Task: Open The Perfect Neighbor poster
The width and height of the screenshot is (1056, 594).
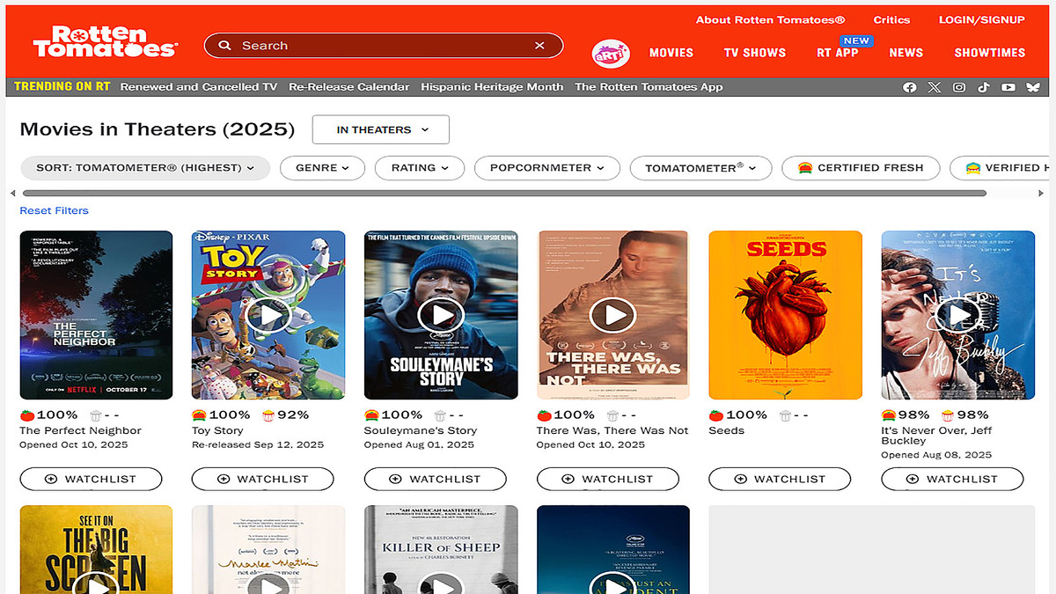Action: (96, 315)
